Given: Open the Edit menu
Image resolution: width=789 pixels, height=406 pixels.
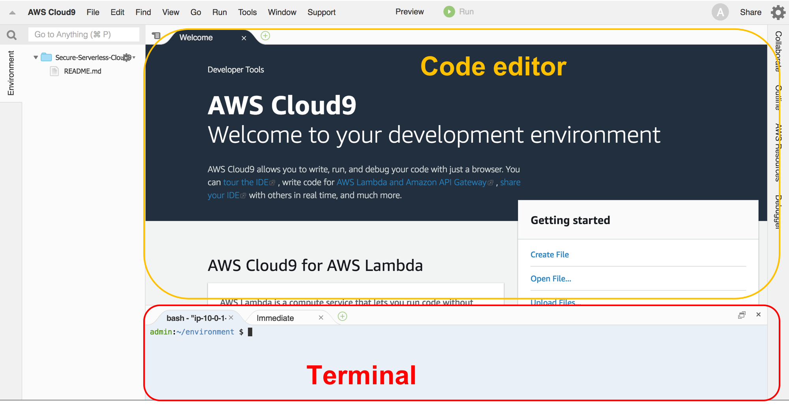Looking at the screenshot, I should coord(117,12).
